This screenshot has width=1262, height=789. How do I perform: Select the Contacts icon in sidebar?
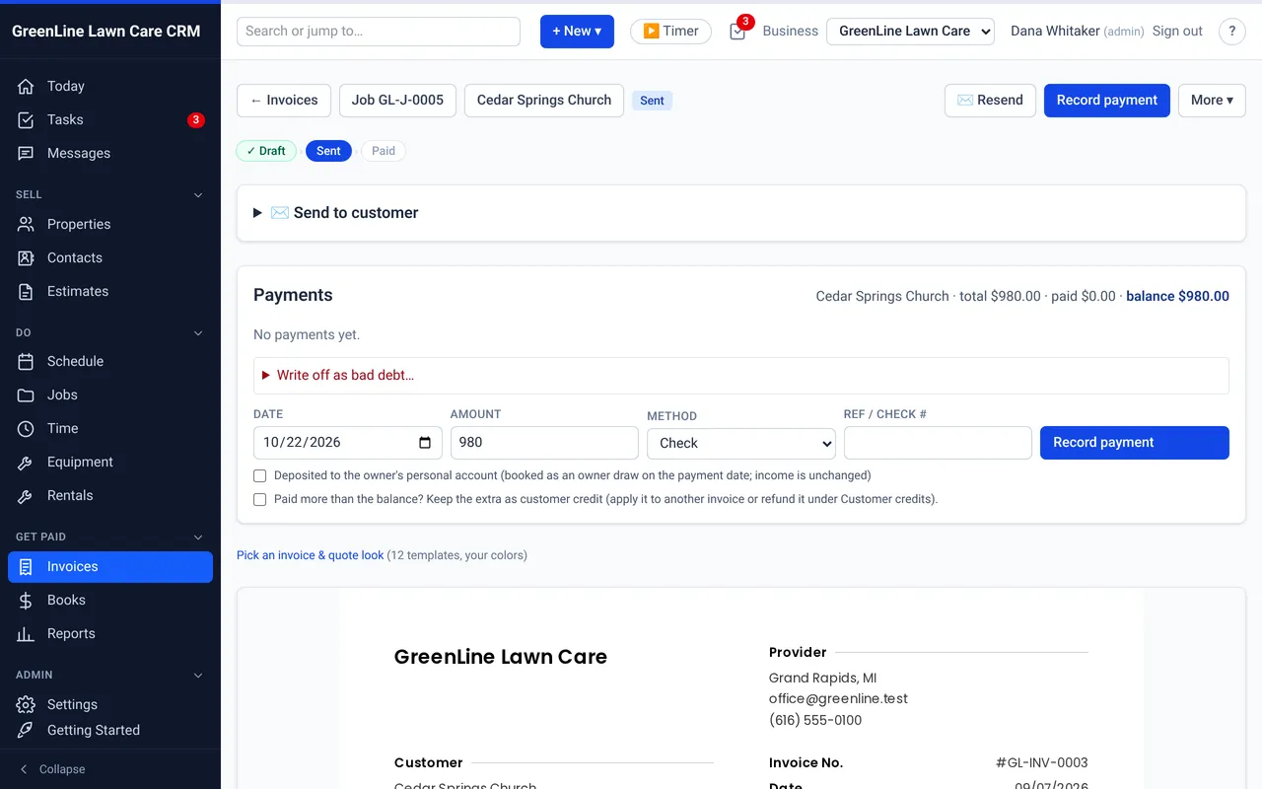pos(27,258)
